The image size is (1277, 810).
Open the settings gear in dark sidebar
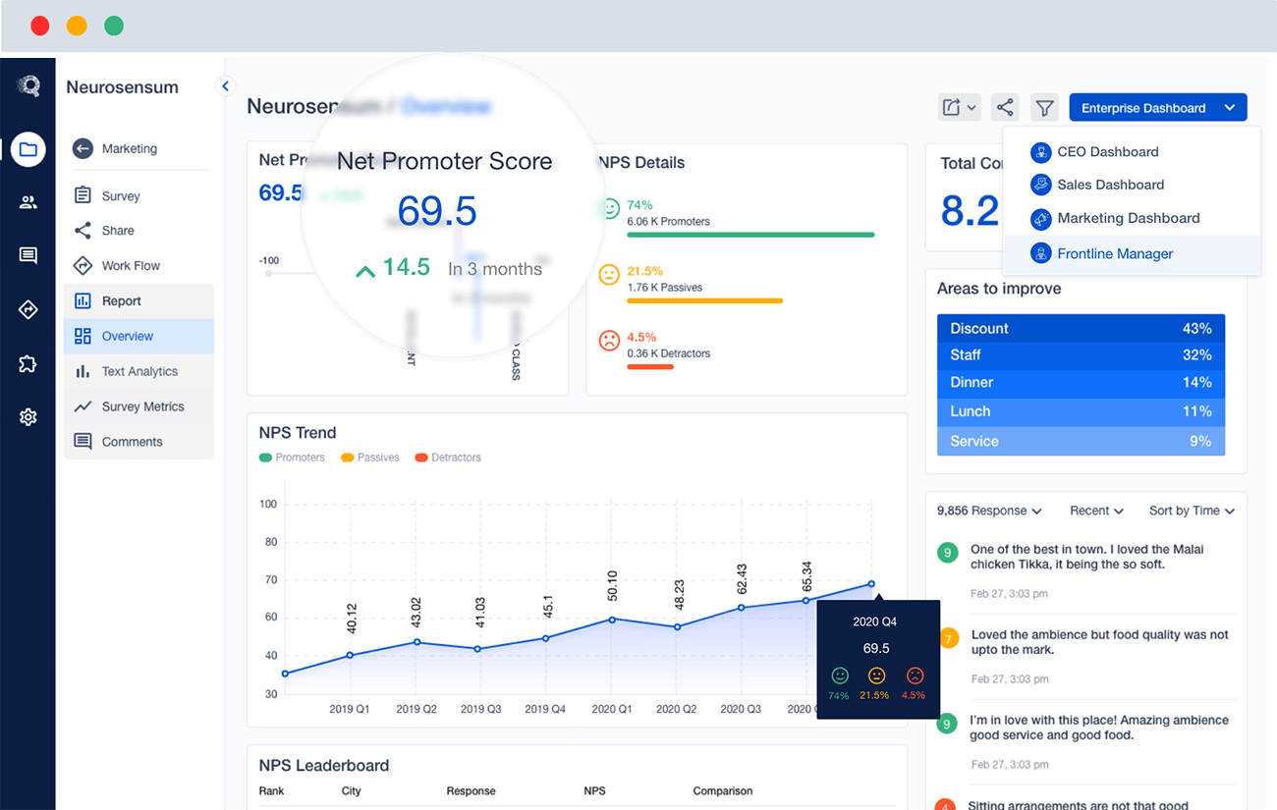28,417
